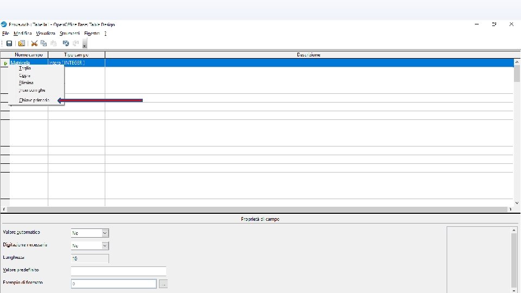Click the Paste toolbar icon
The image size is (521, 293).
54,43
